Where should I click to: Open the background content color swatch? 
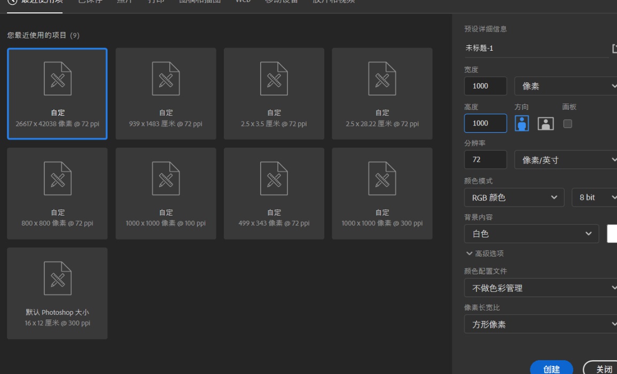(613, 235)
